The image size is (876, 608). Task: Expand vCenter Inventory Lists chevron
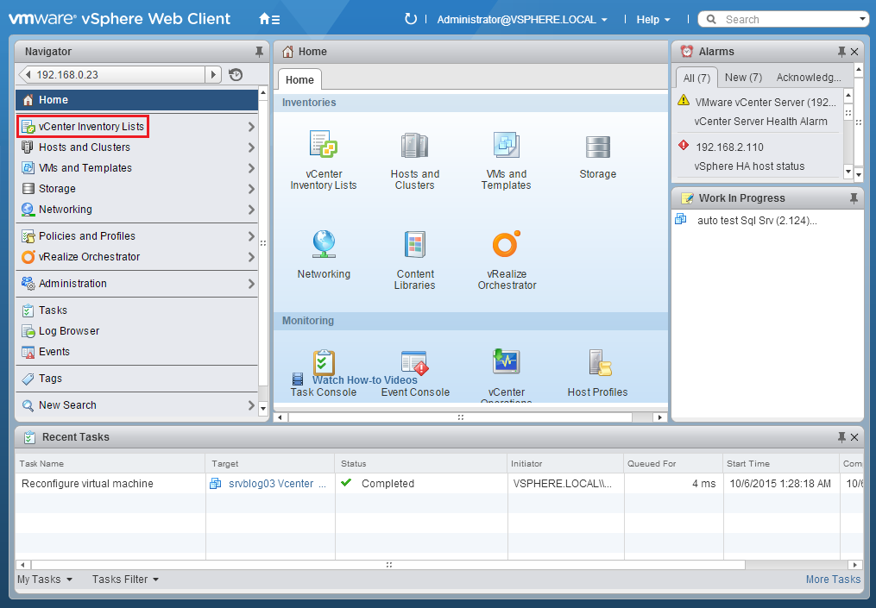pos(251,127)
